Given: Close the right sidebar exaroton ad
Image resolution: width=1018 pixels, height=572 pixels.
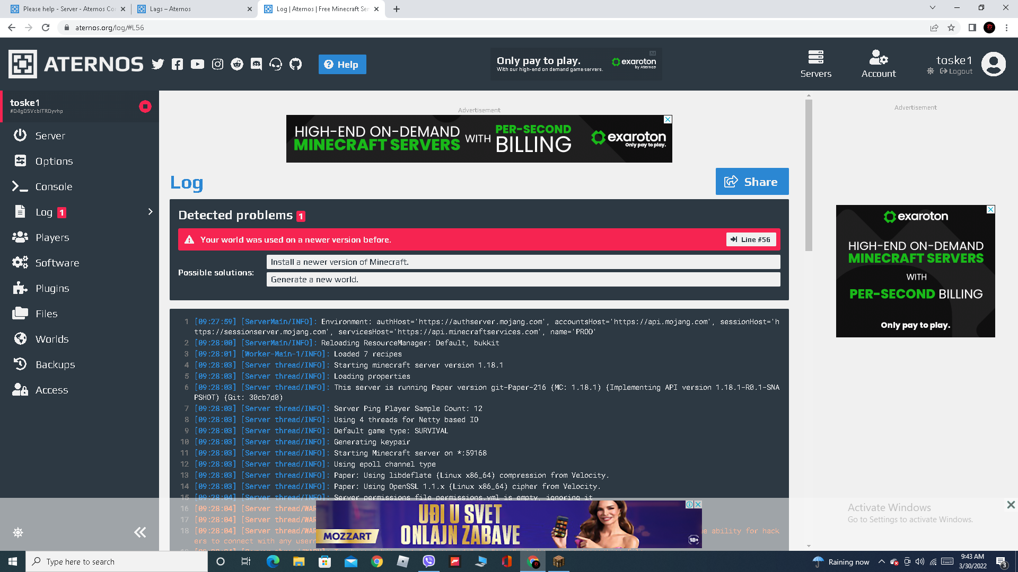Looking at the screenshot, I should pos(990,210).
